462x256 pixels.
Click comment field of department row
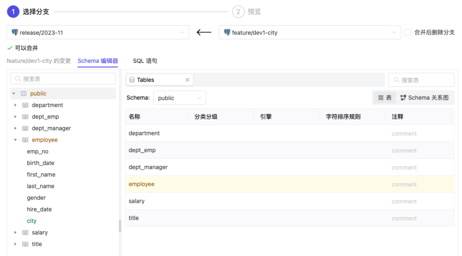point(404,134)
